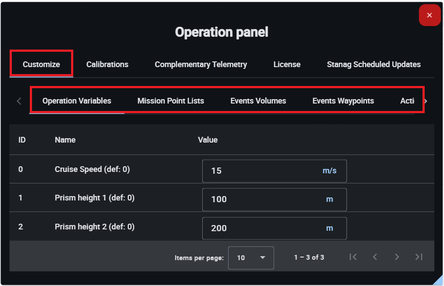Open the Events Waypoints sub-tab
Viewport: 444px width, 286px height.
(x=343, y=101)
